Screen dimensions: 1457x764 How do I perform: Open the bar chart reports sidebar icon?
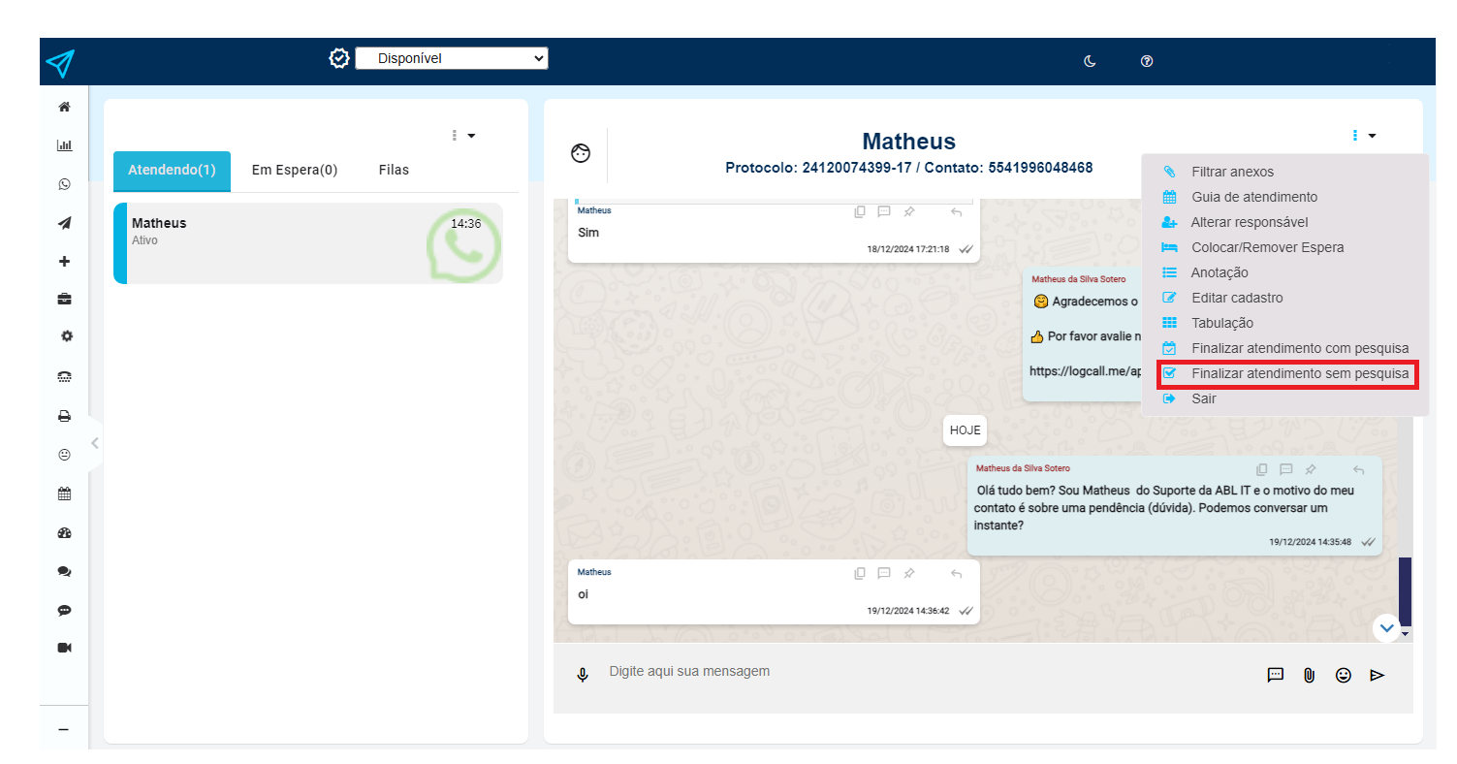[x=65, y=145]
